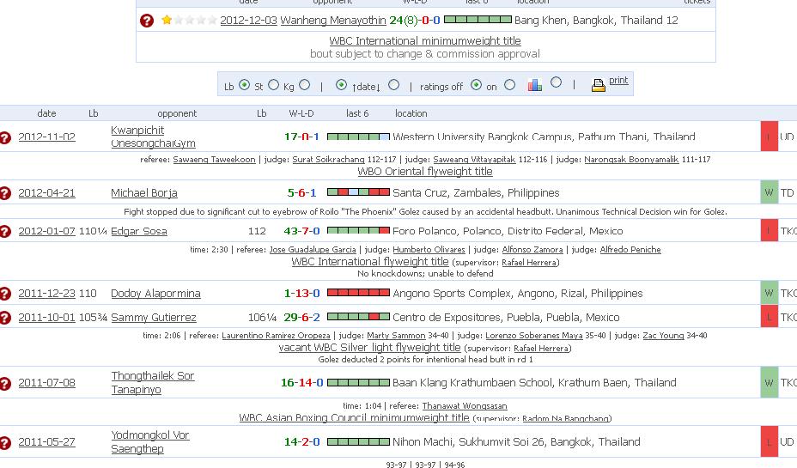Open judge Lorenzo Soberanes Maya link
Viewport: 797px width, 468px height.
coord(533,336)
